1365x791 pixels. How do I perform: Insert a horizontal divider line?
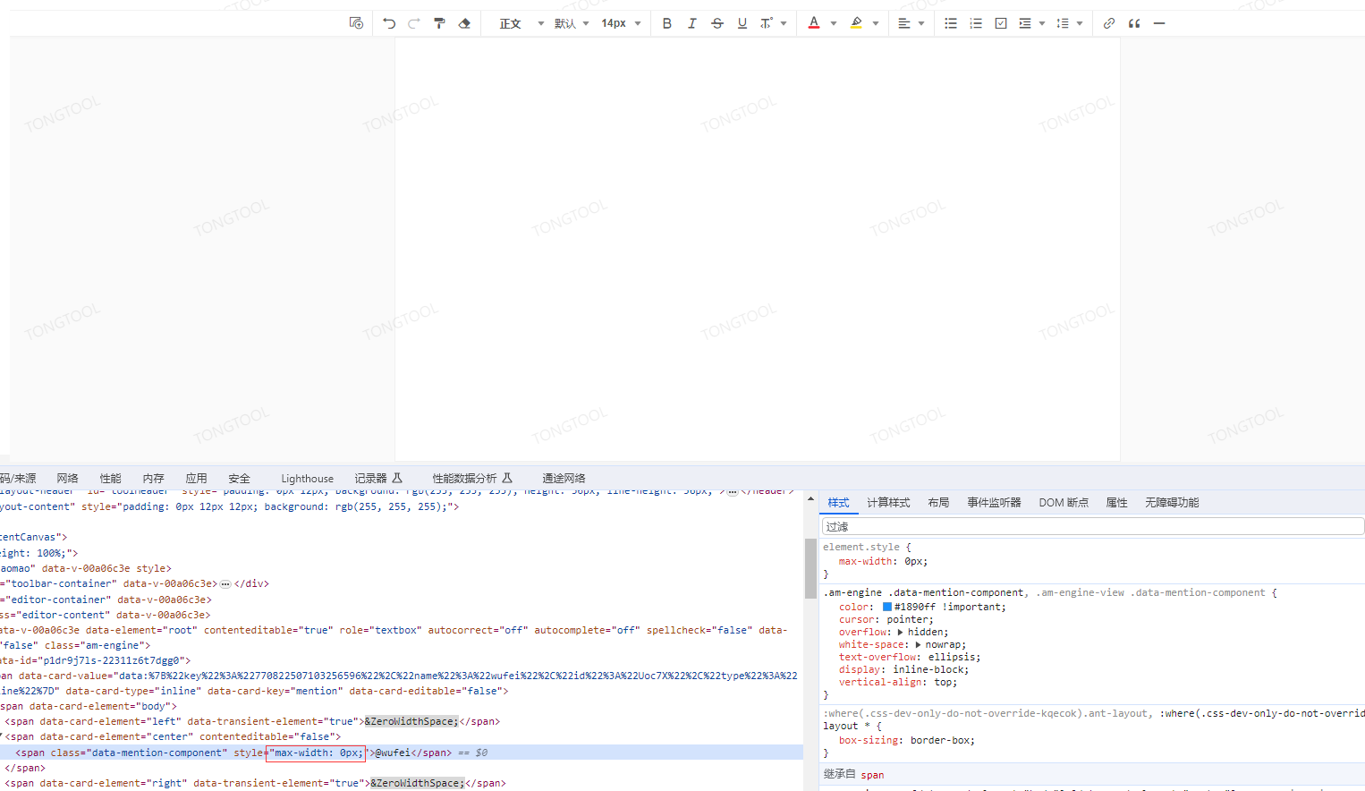1158,23
